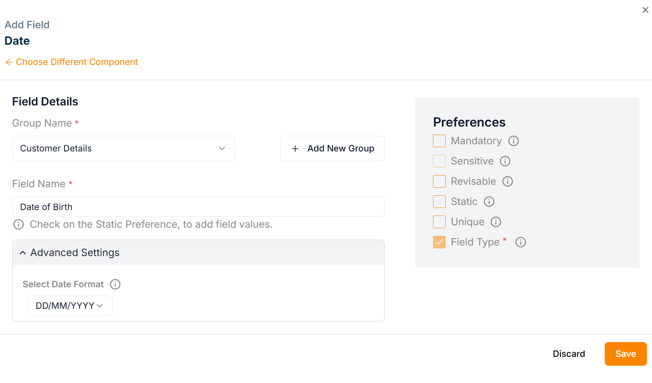Click the info icon next to Revisable
This screenshot has height=383, width=652.
507,181
